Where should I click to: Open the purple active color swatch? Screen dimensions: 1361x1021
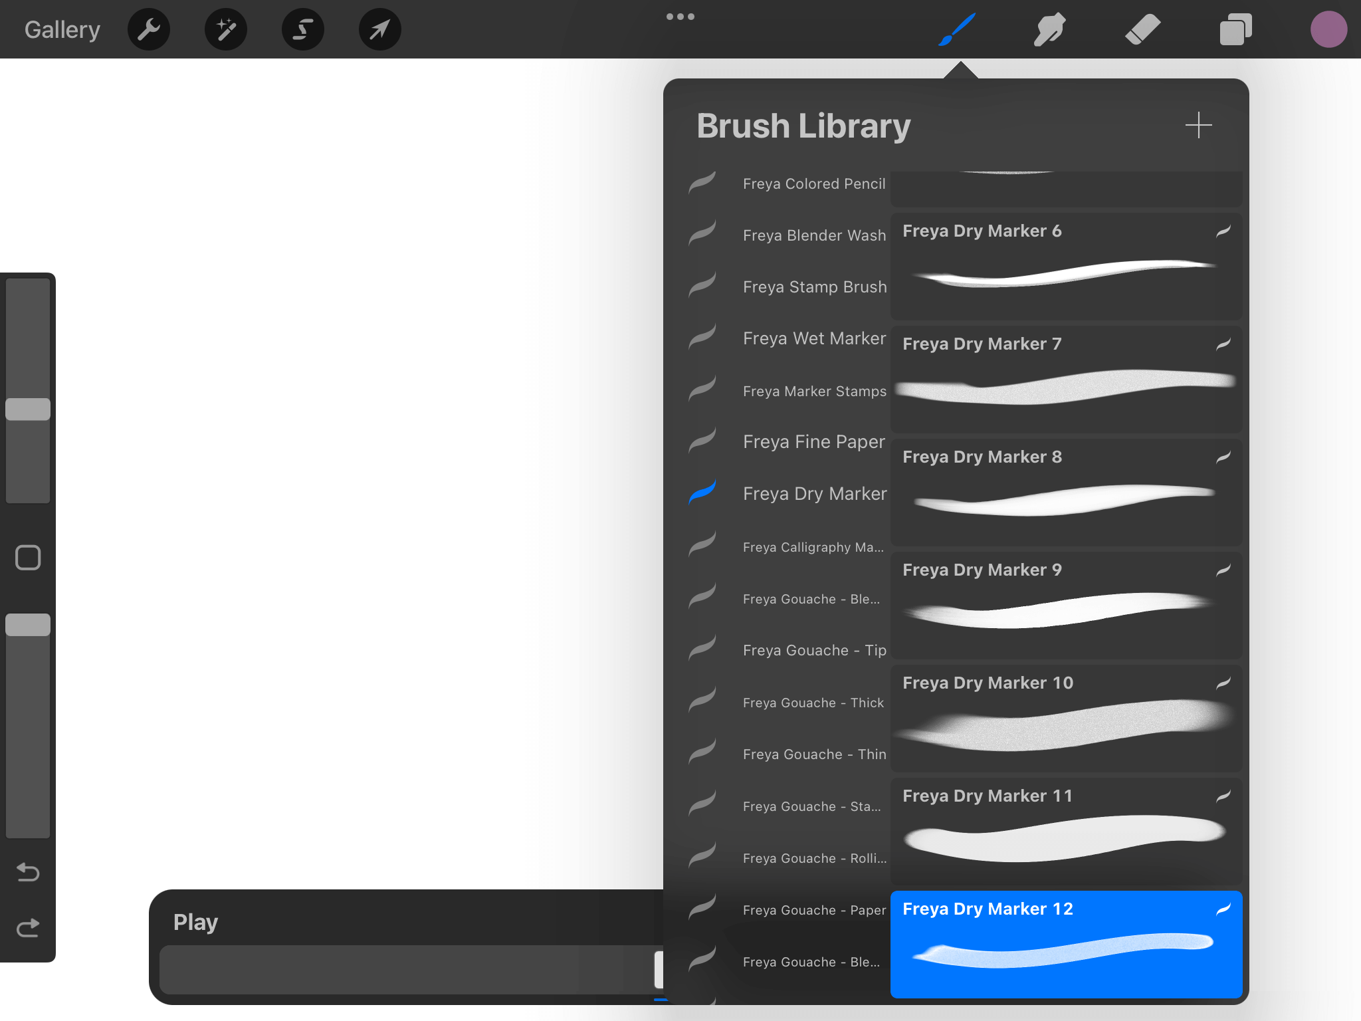(x=1328, y=30)
